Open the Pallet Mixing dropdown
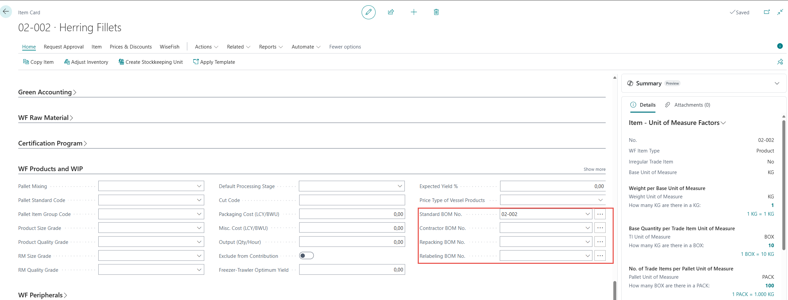788x300 pixels. (199, 186)
